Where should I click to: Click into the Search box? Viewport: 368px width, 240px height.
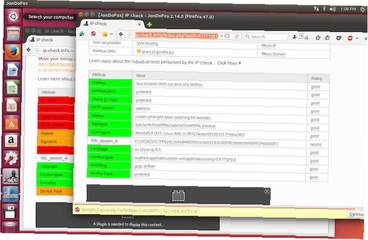(266, 37)
